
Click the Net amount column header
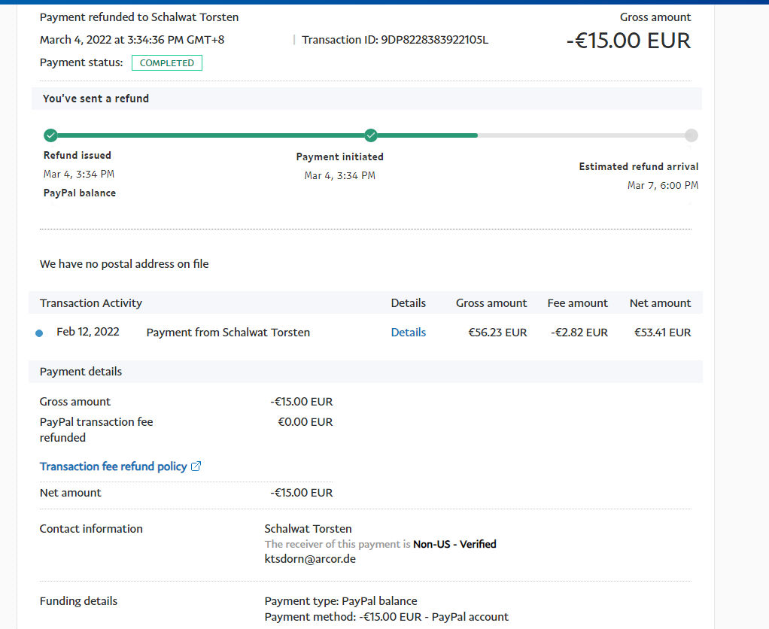click(660, 303)
